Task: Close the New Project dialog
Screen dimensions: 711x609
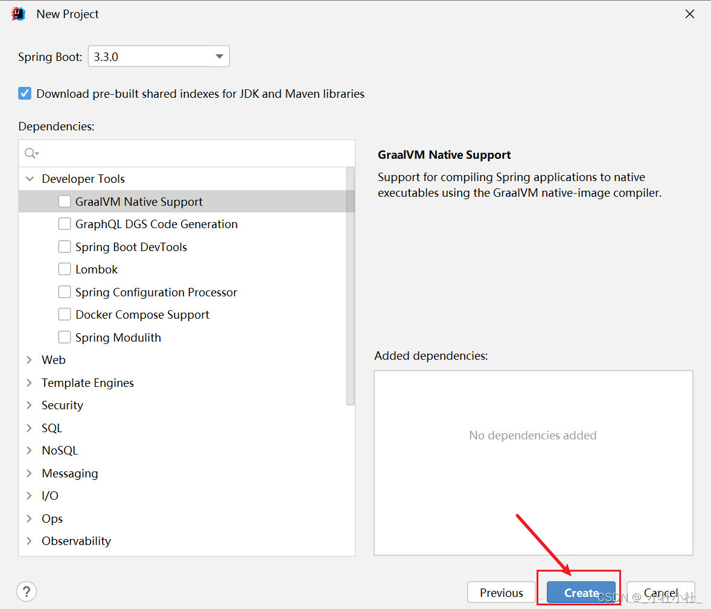Action: [x=690, y=14]
